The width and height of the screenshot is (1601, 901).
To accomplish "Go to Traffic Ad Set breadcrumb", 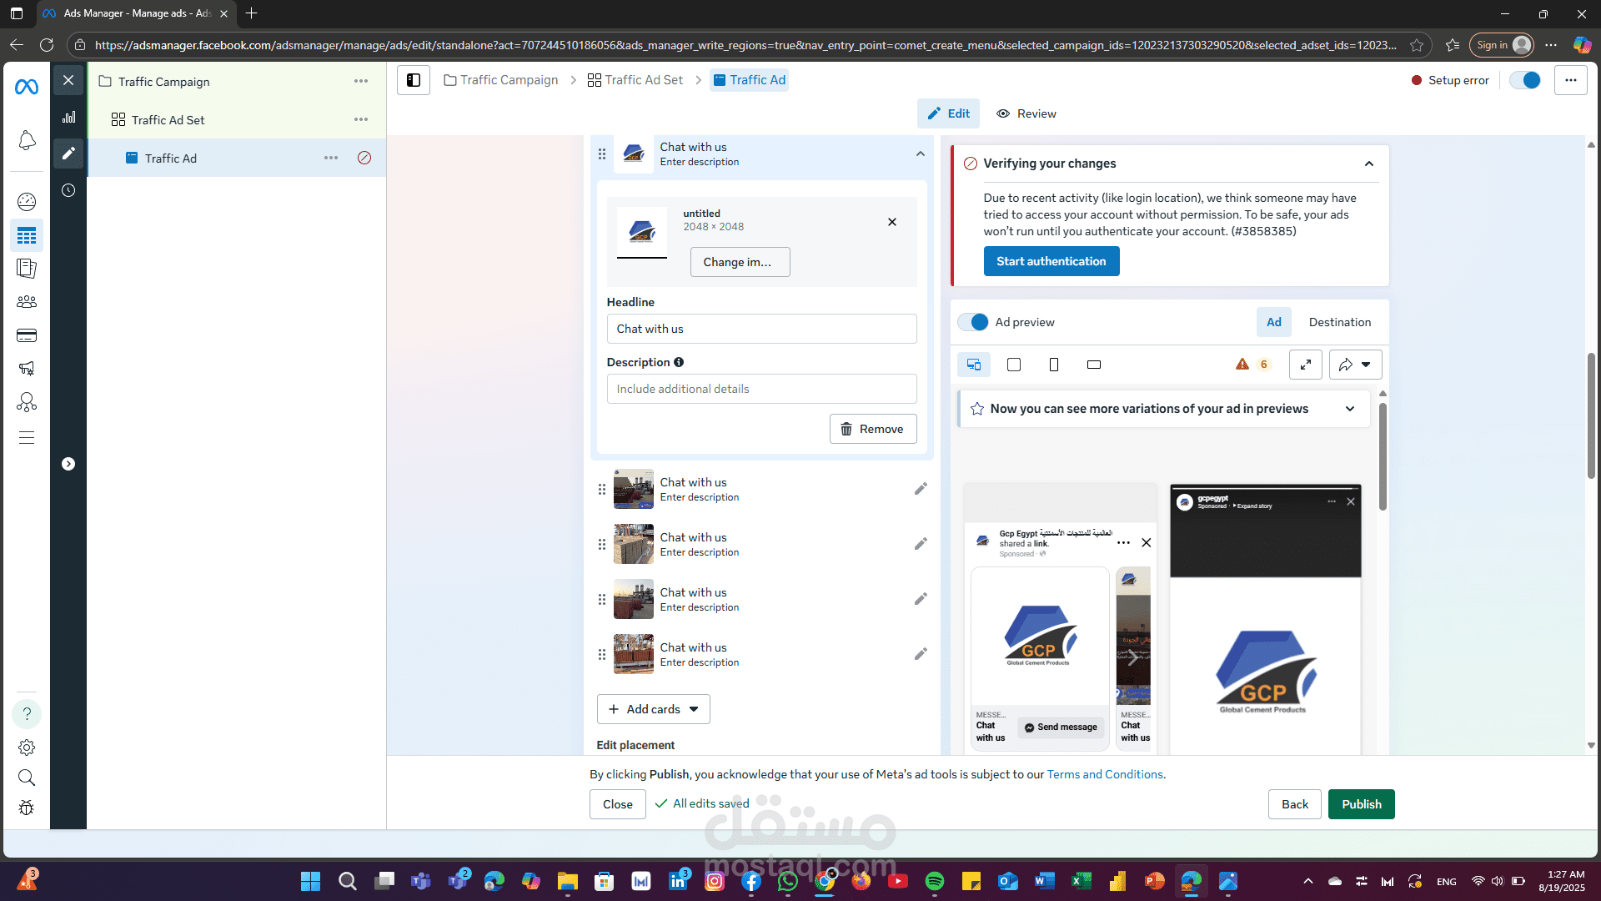I will point(635,80).
